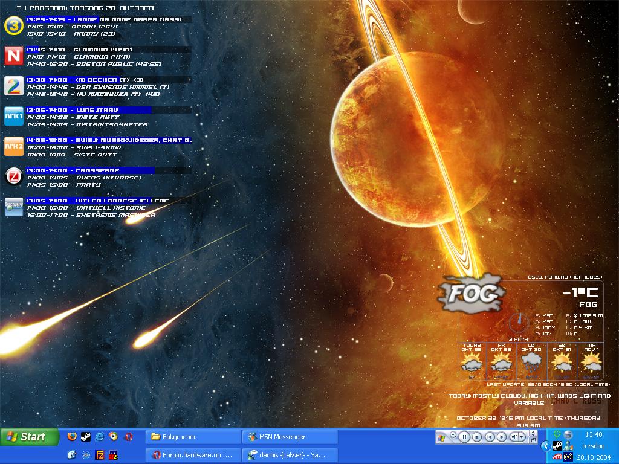Click the red N channel logo
This screenshot has width=619, height=464.
coord(13,56)
